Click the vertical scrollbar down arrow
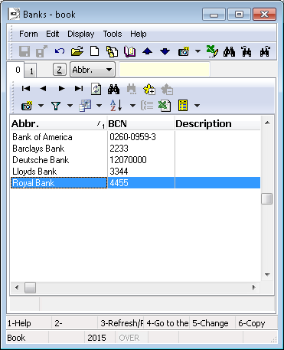 (267, 275)
